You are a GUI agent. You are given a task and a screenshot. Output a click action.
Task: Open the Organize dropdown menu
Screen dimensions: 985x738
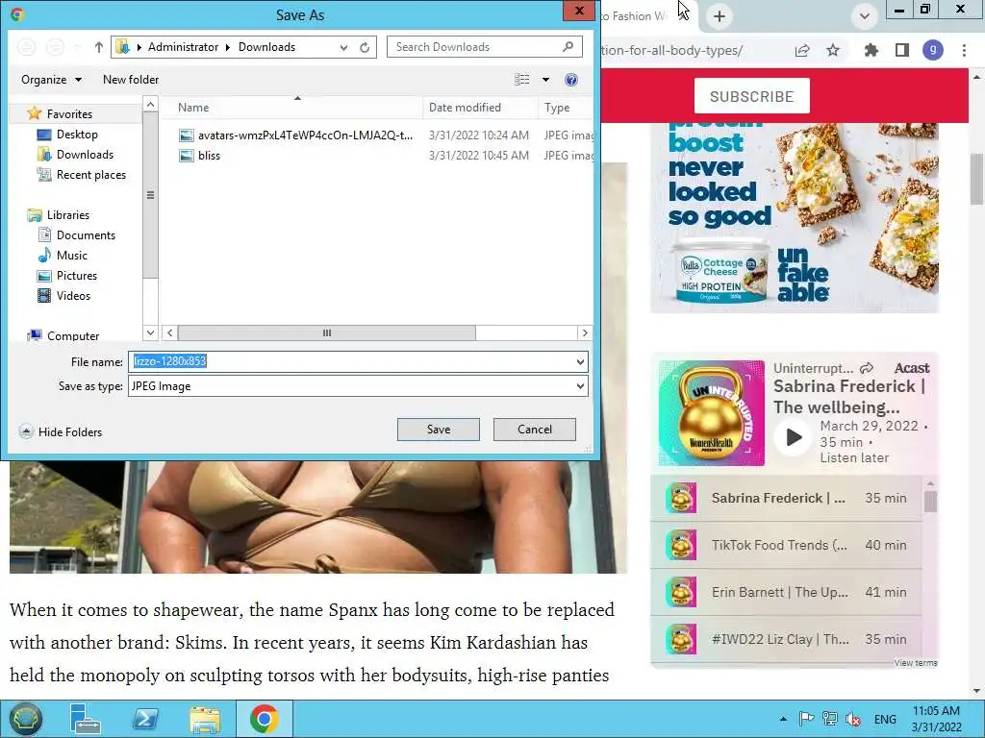point(52,80)
